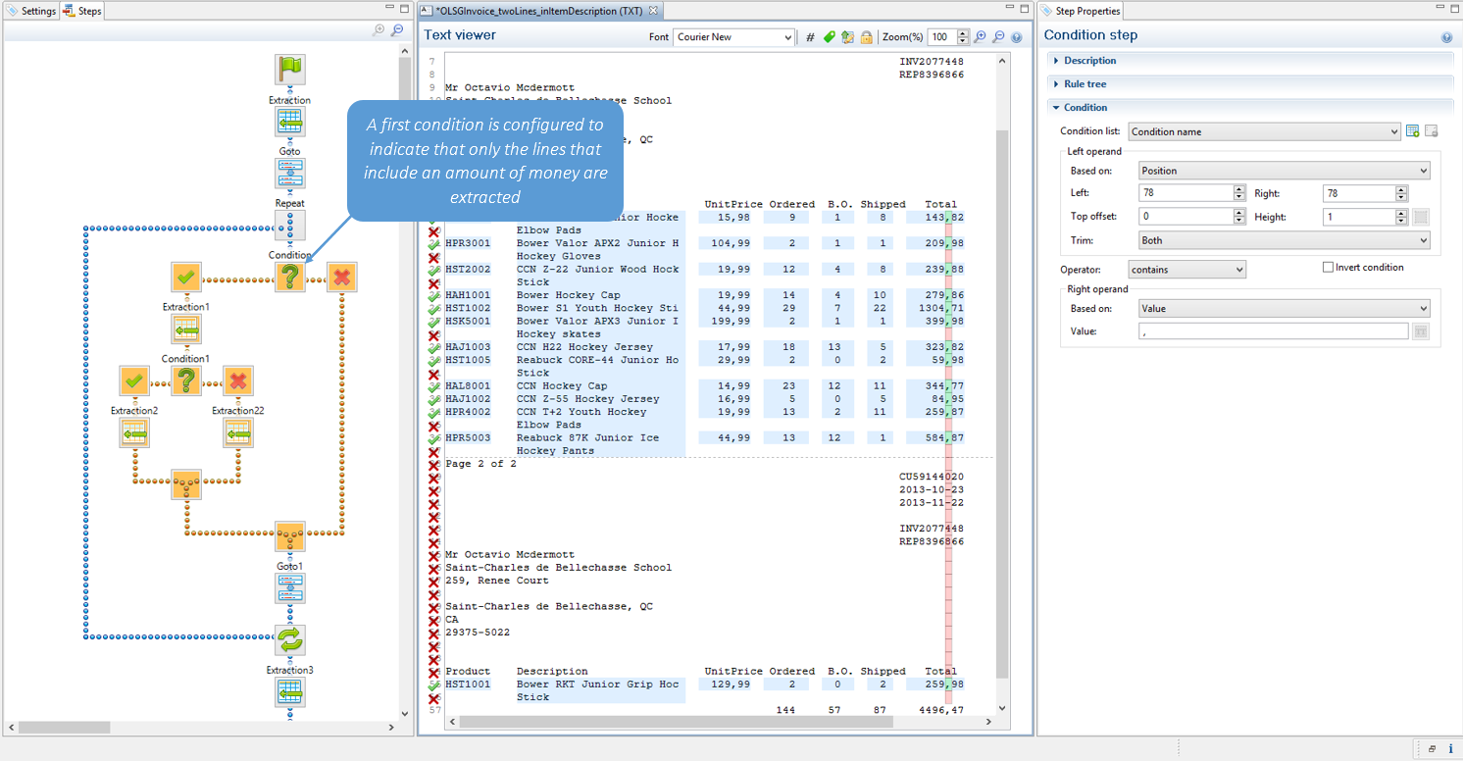Click the green flag start step
Screen dimensions: 1464x761
[x=289, y=70]
